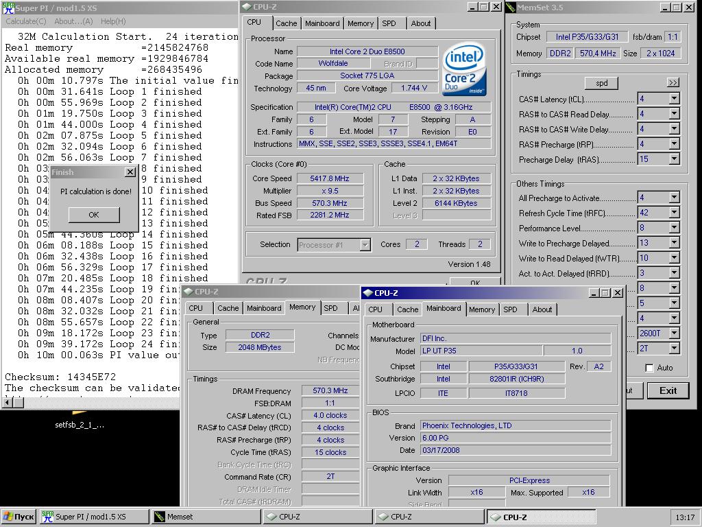Click the 13:17 system tray clock

pyautogui.click(x=685, y=517)
